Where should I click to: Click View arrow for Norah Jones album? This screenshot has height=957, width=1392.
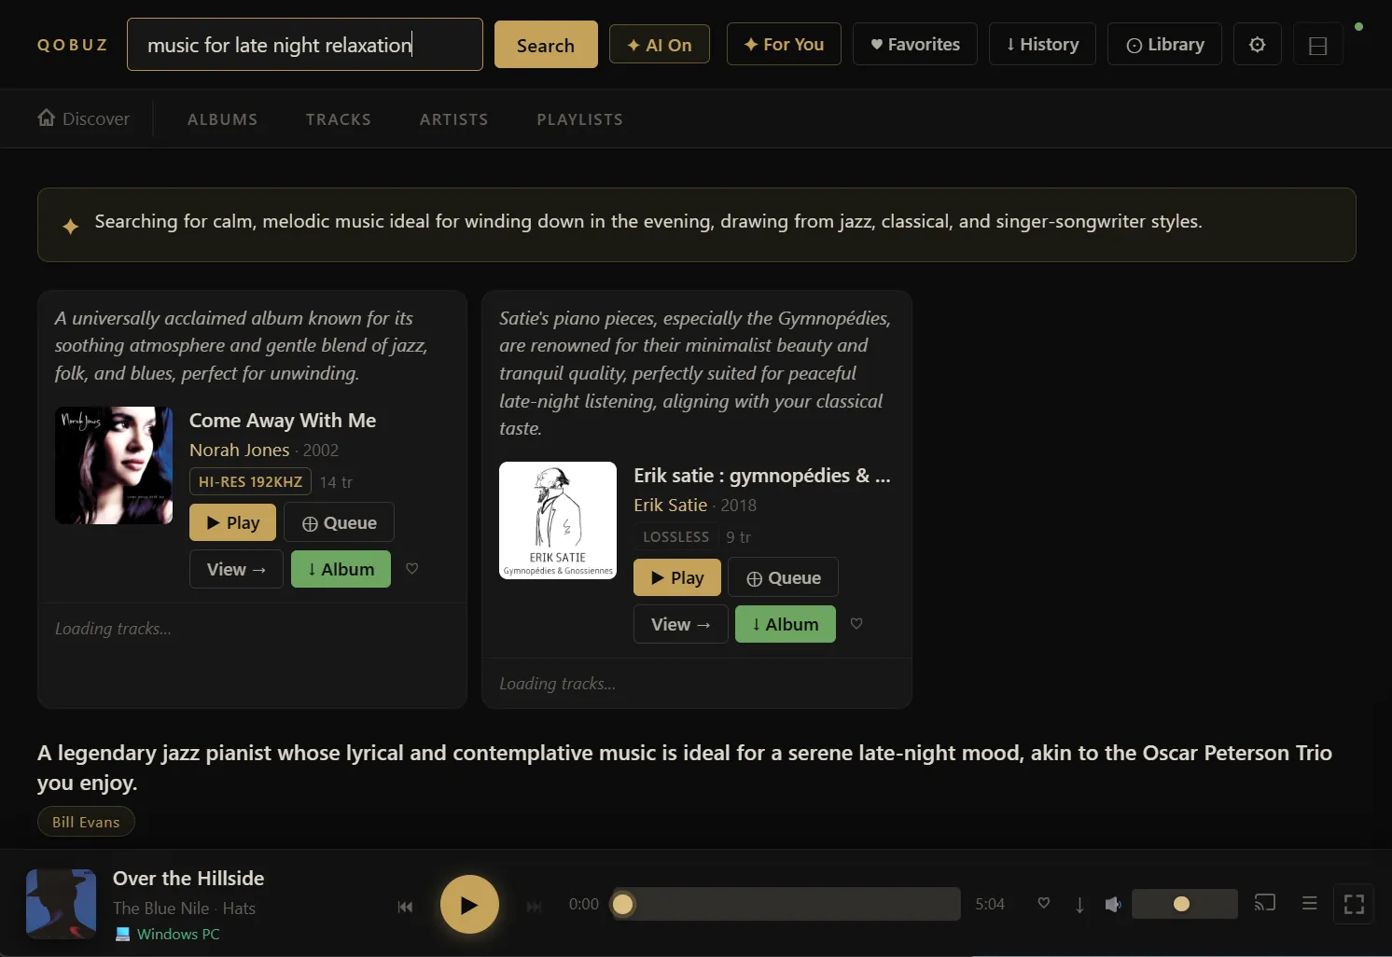(235, 569)
